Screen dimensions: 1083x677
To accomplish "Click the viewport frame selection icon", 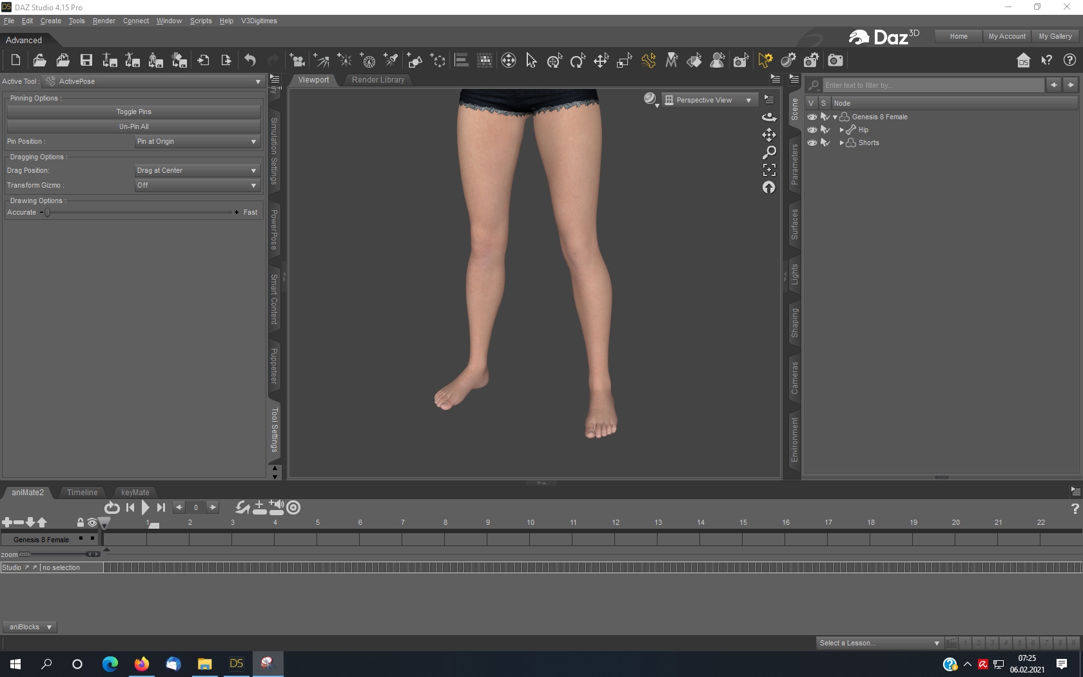I will pyautogui.click(x=769, y=170).
